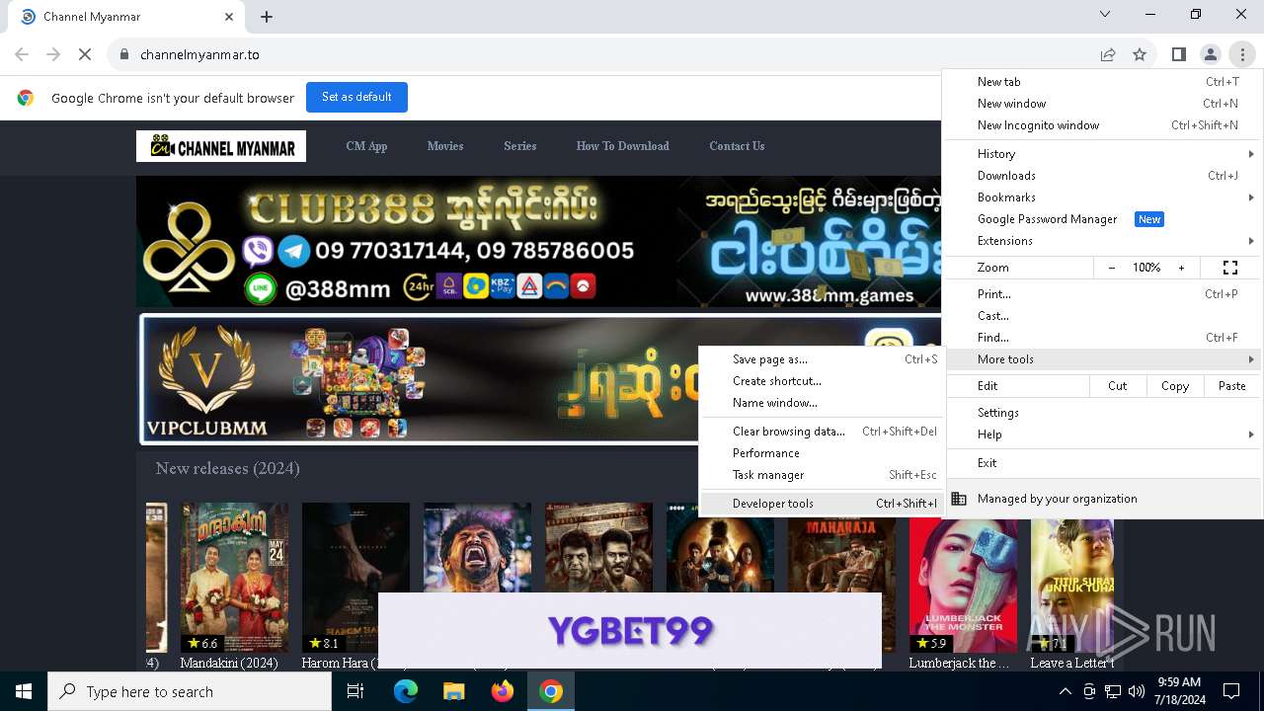Bookmark this tab with star icon
1264x711 pixels.
pos(1140,54)
